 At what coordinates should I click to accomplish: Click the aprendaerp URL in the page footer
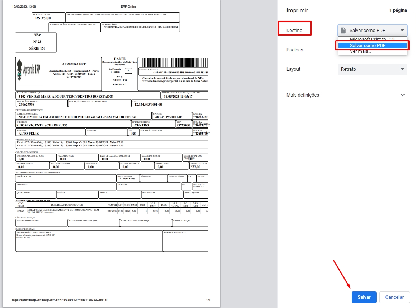click(x=60, y=300)
